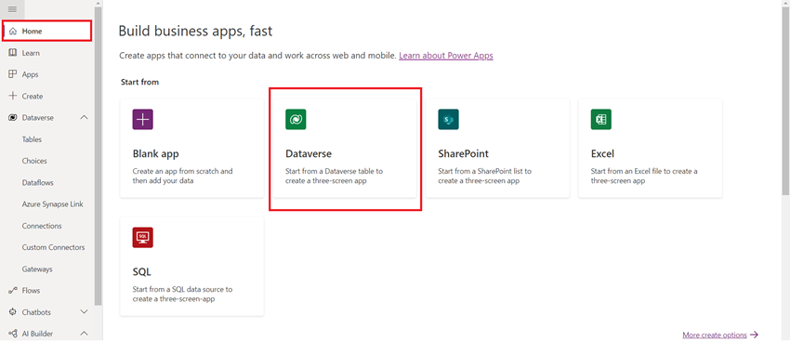Viewport: 790px width, 354px height.
Task: Open Custom Connectors in sidebar
Action: pos(53,247)
